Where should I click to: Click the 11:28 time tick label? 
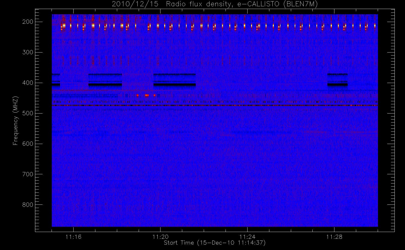click(334, 237)
